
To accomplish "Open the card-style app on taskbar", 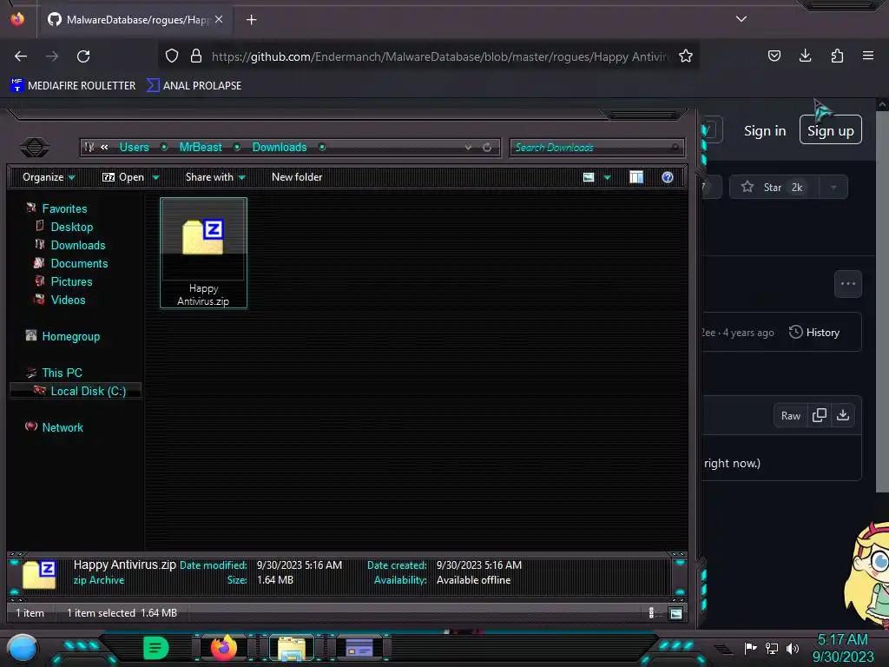I will point(359,648).
